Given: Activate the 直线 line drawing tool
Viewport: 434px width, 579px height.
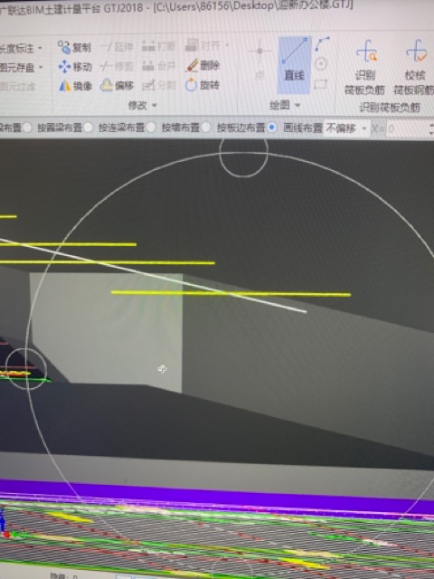Looking at the screenshot, I should tap(294, 65).
